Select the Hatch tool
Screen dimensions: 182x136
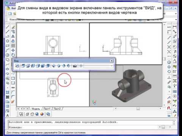pos(8,92)
